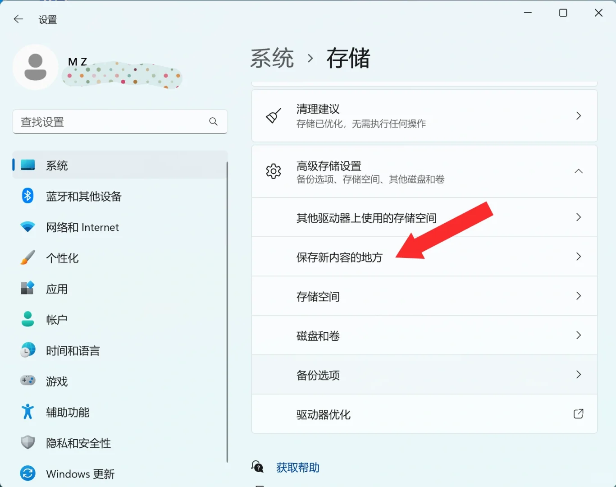Open Windows 更新 settings

[x=120, y=473]
